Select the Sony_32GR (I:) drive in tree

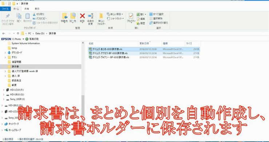(17, 99)
